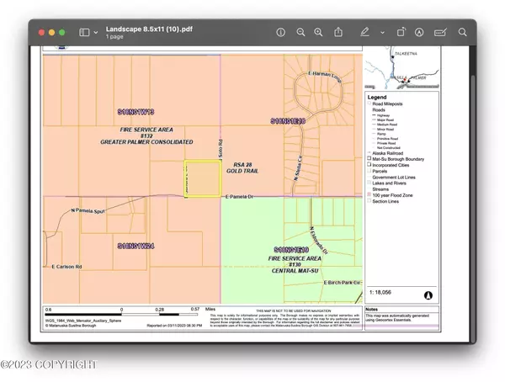Viewport: 505px width, 382px height.
Task: Open the Search field magnifier
Action: pos(460,32)
